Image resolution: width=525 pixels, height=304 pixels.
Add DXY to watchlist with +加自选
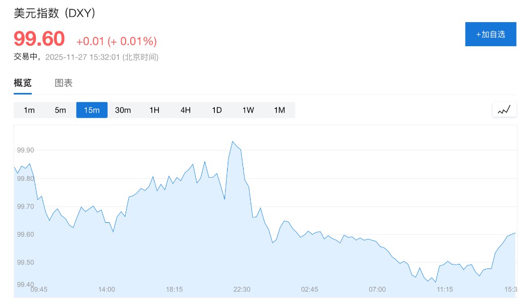pos(491,34)
